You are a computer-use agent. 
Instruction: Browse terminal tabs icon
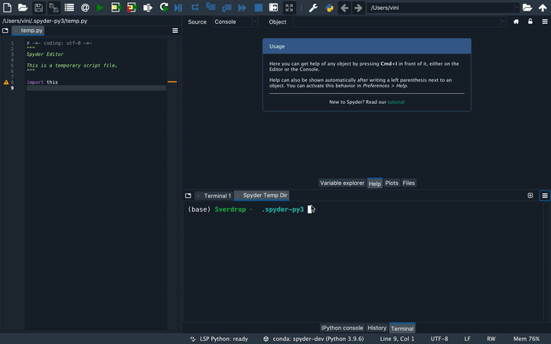point(188,196)
